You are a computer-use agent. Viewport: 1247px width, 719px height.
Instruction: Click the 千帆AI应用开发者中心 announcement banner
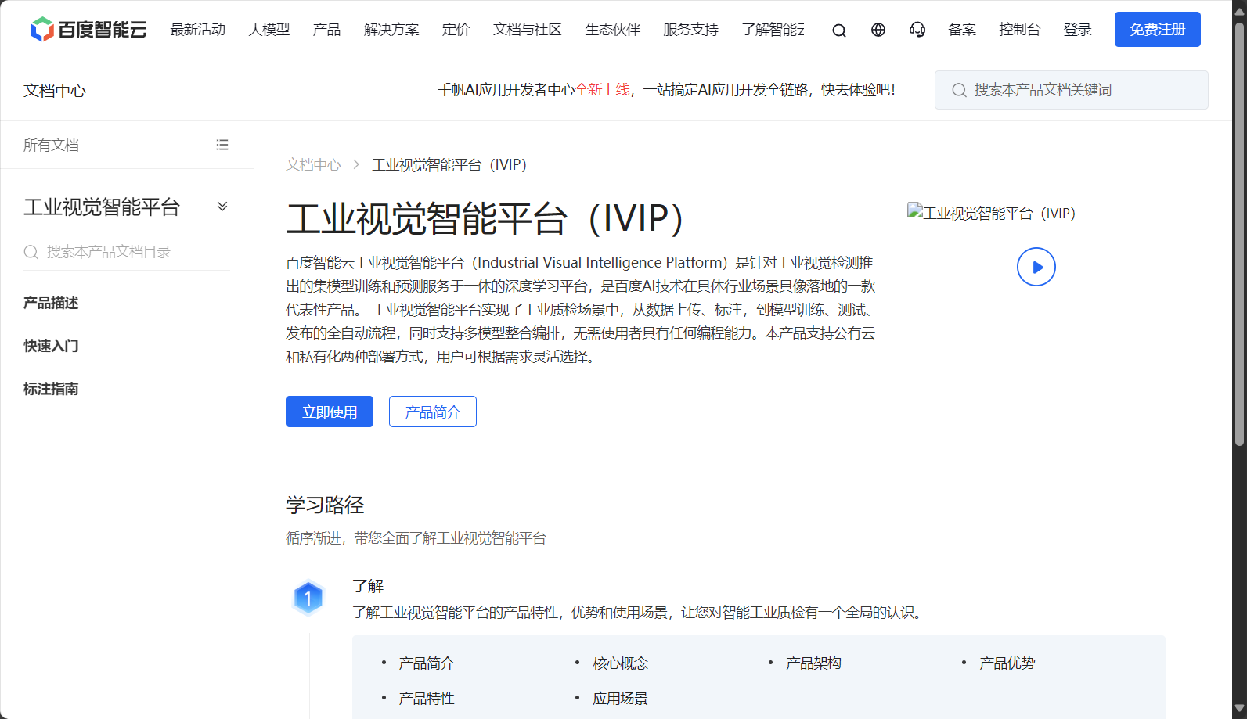point(666,90)
